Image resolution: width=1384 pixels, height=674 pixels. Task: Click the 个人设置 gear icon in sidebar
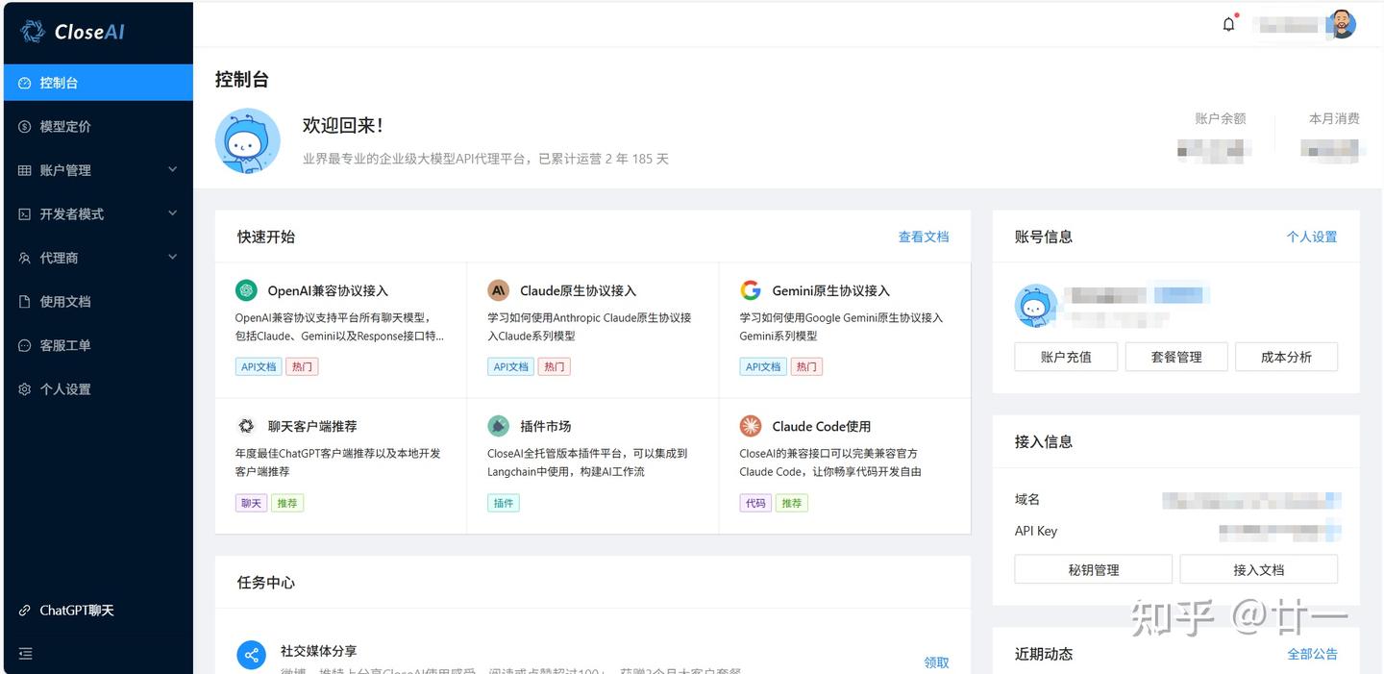[25, 388]
